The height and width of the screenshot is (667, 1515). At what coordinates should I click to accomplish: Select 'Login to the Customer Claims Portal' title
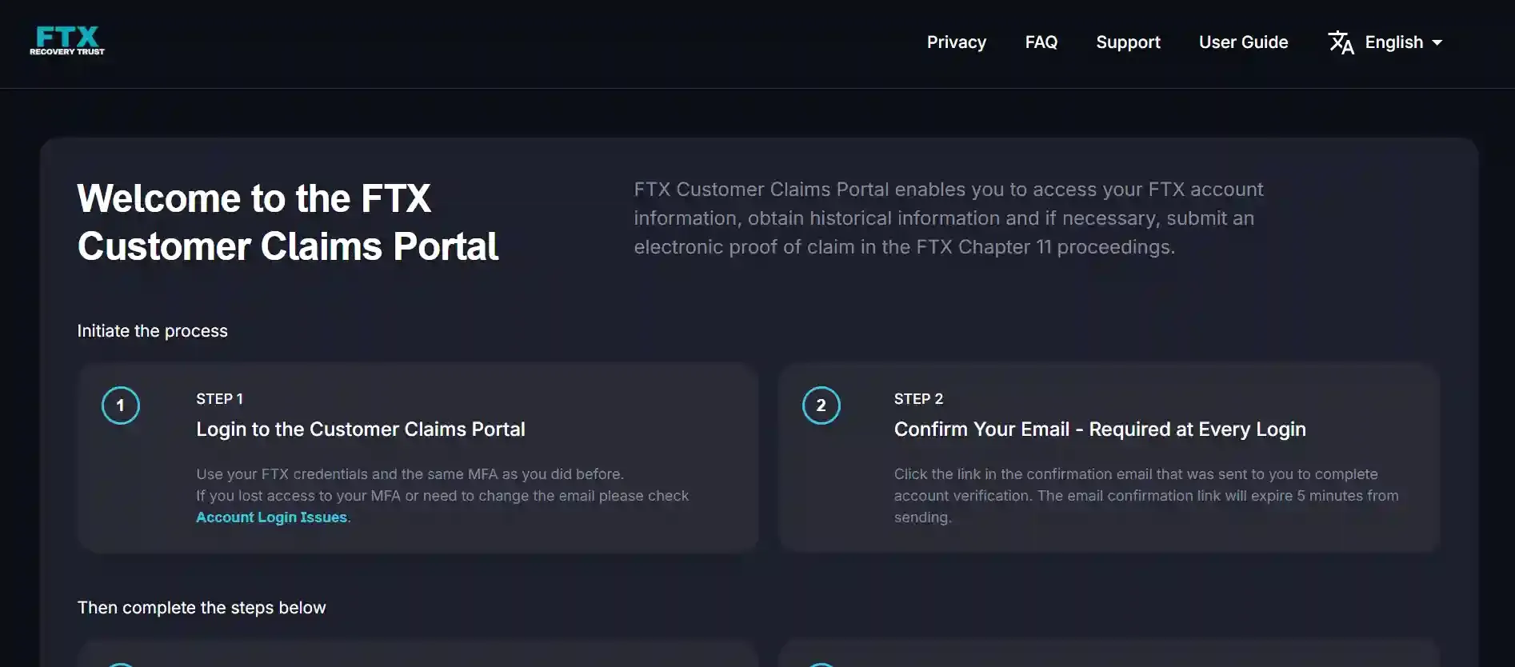click(x=360, y=429)
